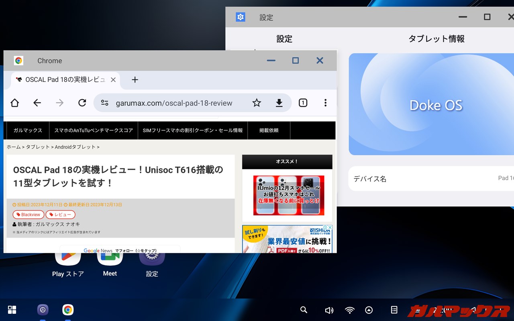The height and width of the screenshot is (321, 514).
Task: Click the IIJmio smartphone sale banner
Action: click(288, 195)
